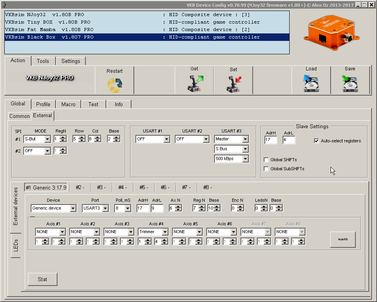Open the Macro tab
377x302 pixels.
(x=68, y=104)
